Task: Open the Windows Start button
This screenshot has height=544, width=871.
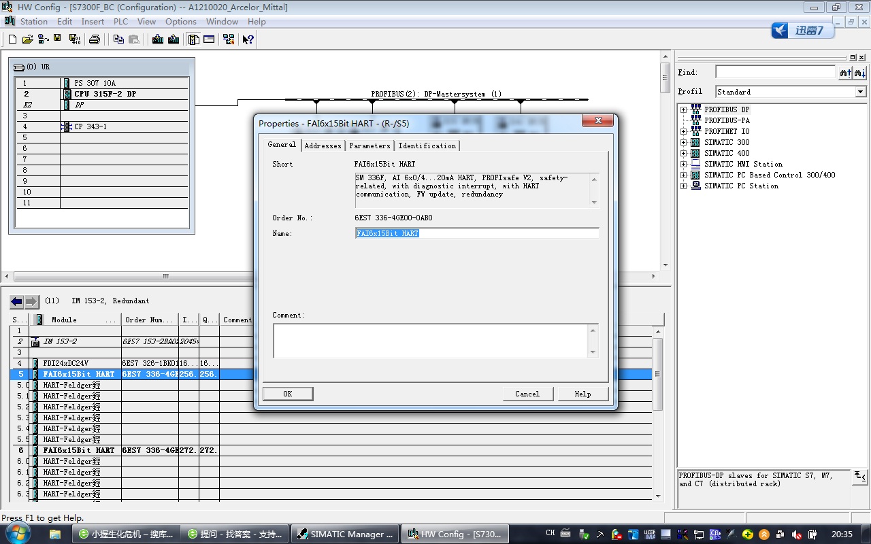Action: click(18, 534)
